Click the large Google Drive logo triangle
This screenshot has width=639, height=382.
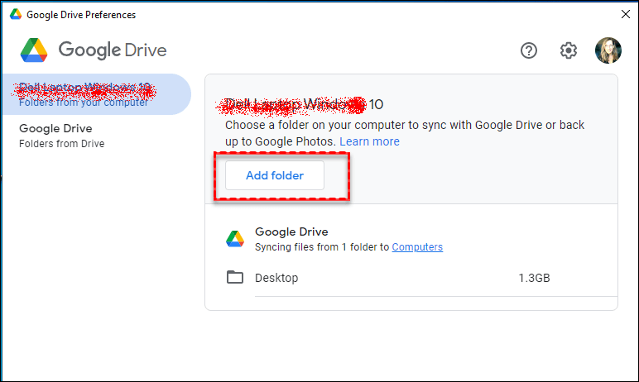point(34,50)
